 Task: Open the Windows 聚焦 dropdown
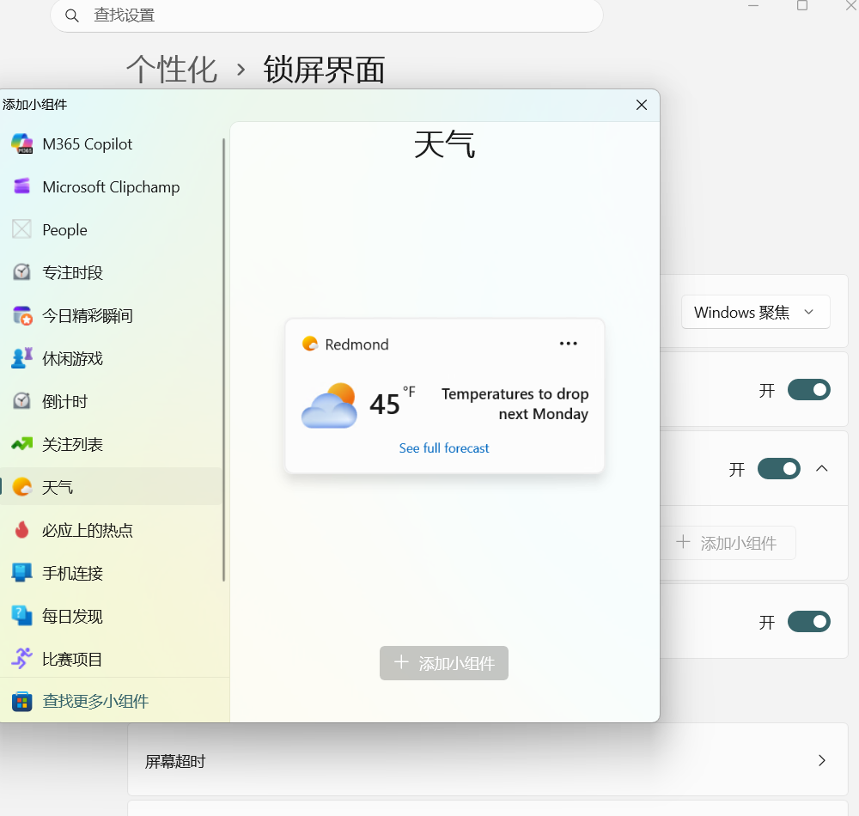755,312
